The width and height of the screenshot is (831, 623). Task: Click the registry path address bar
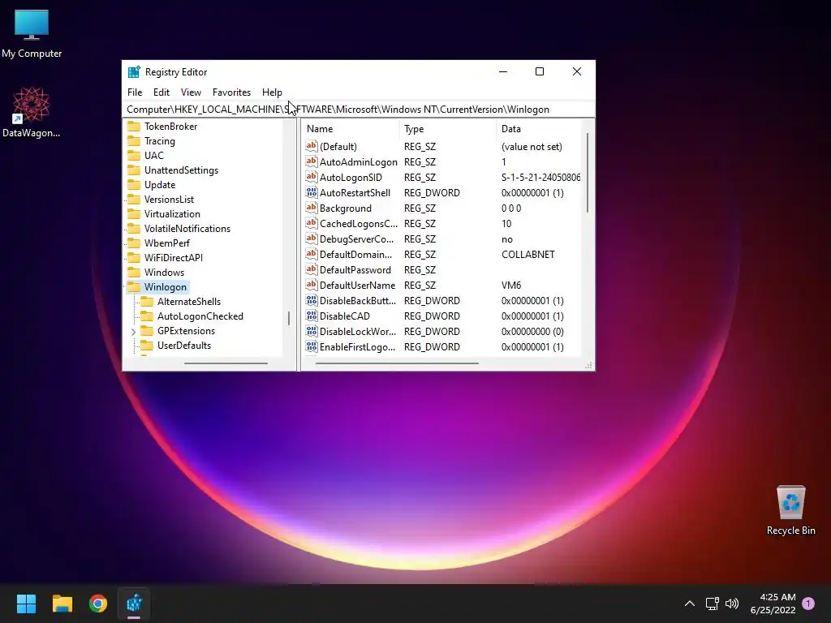pos(358,110)
